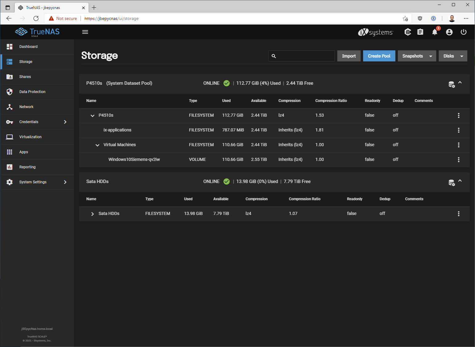
Task: Open P4510s pool settings gear icon
Action: [451, 84]
